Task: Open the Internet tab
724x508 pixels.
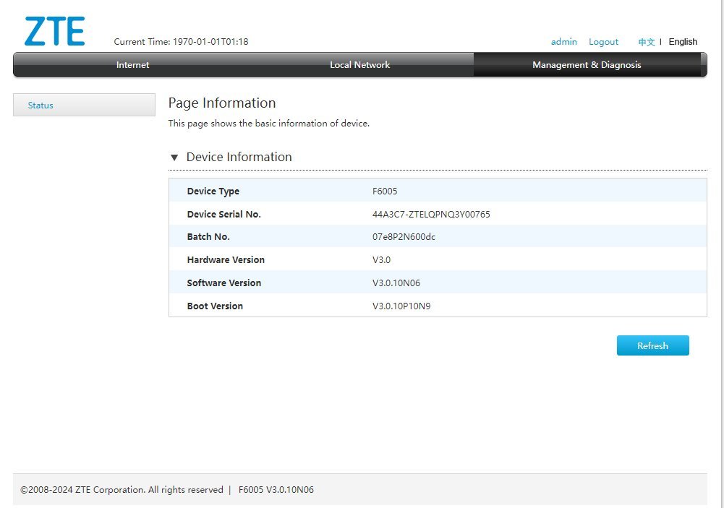Action: click(x=132, y=65)
